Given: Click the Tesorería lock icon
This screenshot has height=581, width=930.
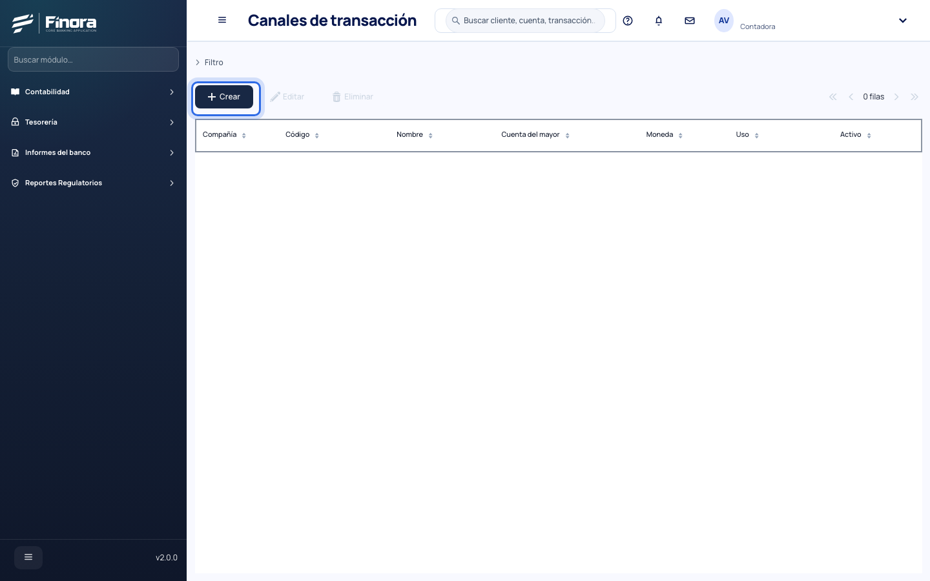Looking at the screenshot, I should click(15, 122).
